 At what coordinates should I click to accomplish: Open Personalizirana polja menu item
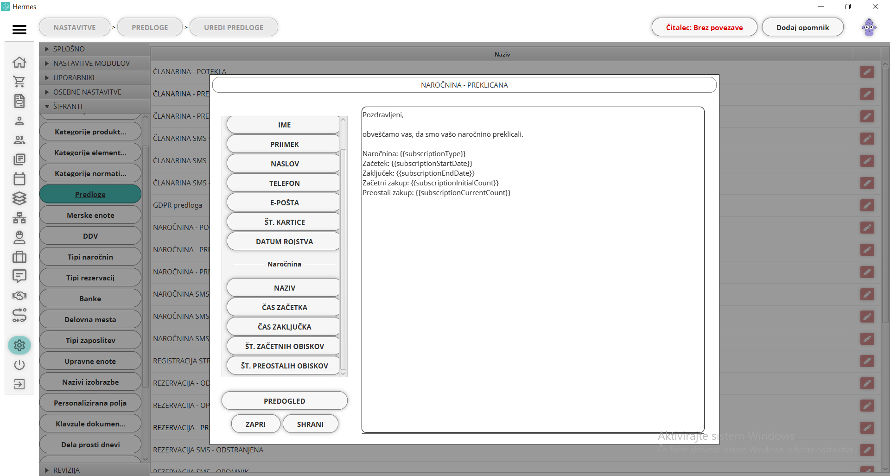pyautogui.click(x=90, y=403)
